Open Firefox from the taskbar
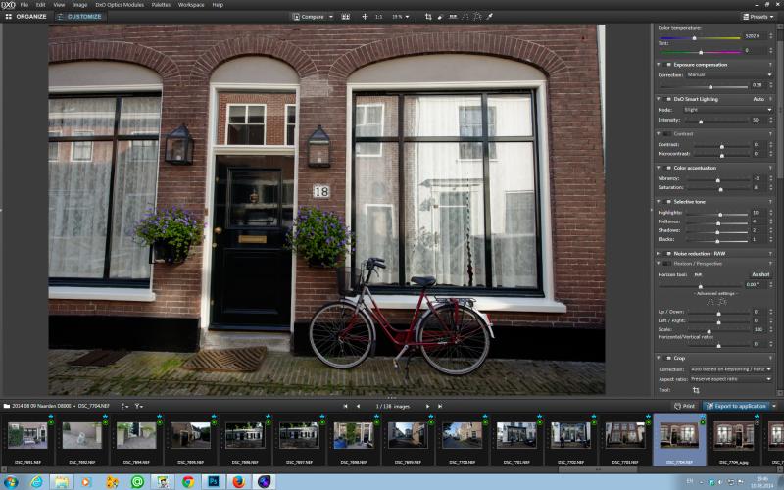This screenshot has width=784, height=490. click(239, 482)
